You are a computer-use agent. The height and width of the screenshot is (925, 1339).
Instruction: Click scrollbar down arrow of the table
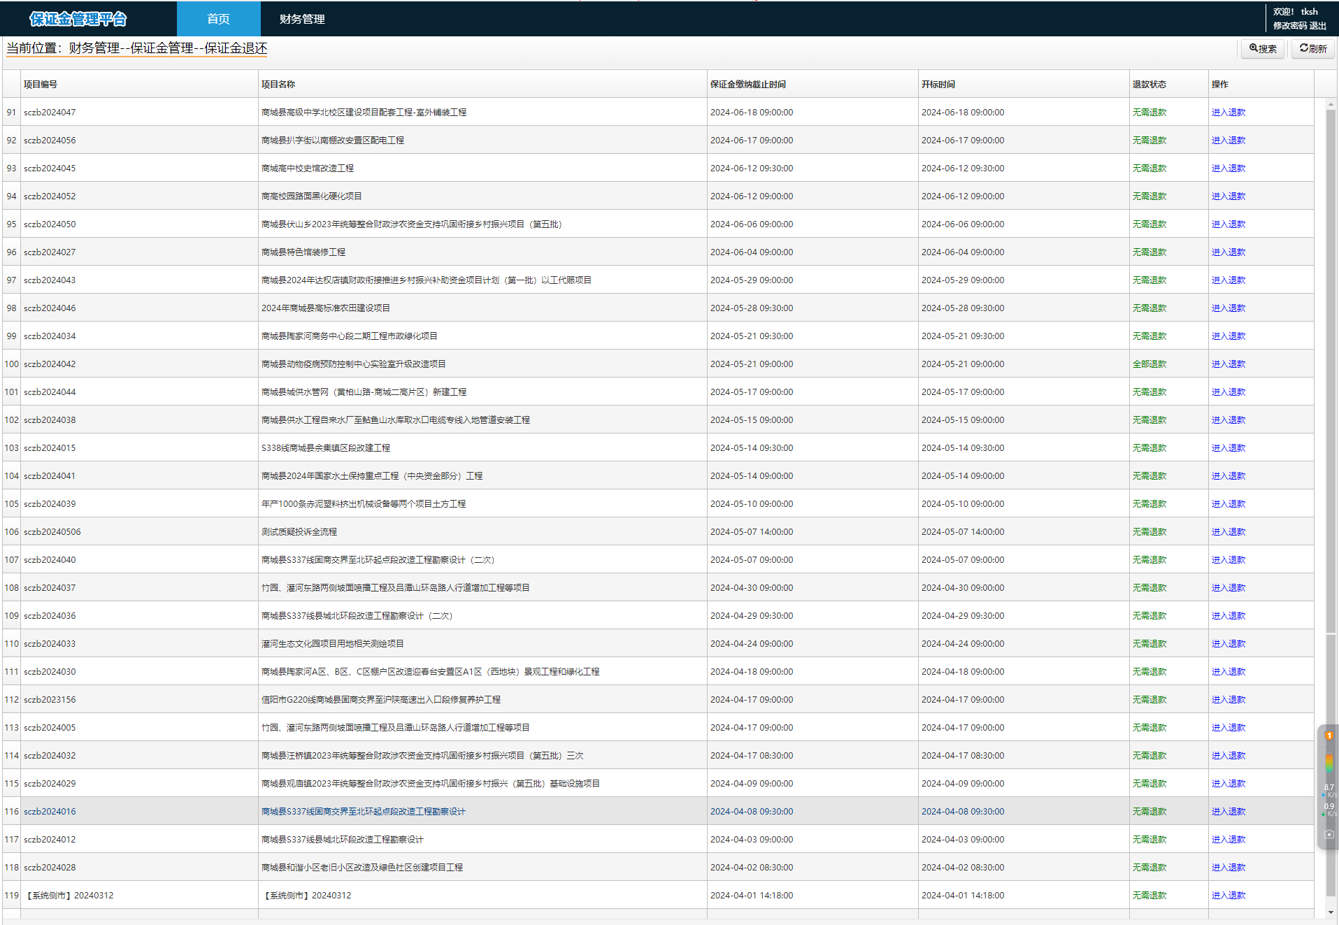tap(1331, 912)
